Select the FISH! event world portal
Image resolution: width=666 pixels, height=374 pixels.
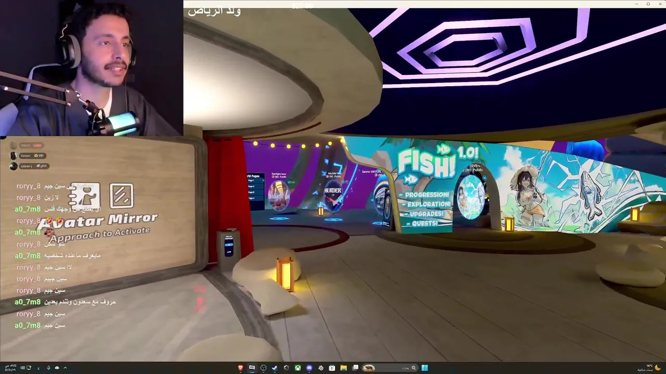[471, 196]
